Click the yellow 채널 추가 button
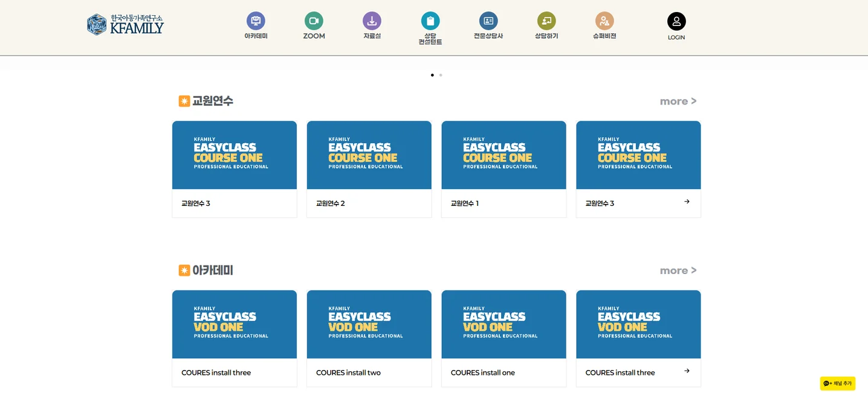This screenshot has height=402, width=868. click(838, 383)
